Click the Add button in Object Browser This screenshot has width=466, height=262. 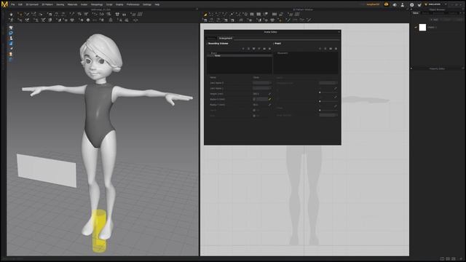click(x=434, y=20)
